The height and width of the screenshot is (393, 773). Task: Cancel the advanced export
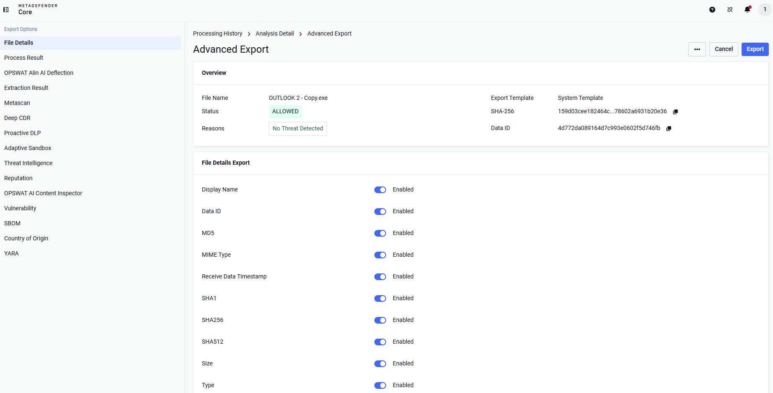(x=724, y=49)
